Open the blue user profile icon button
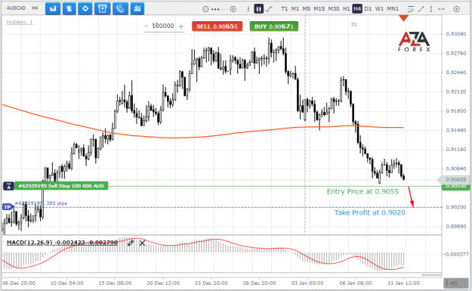The height and width of the screenshot is (291, 472). pyautogui.click(x=69, y=8)
